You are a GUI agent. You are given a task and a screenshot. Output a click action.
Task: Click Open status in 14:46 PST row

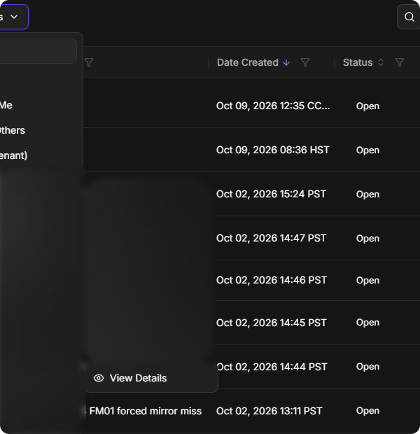point(367,281)
